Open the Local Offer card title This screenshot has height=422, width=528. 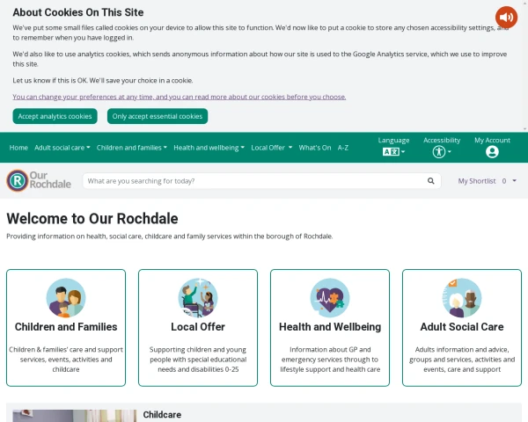coord(198,327)
